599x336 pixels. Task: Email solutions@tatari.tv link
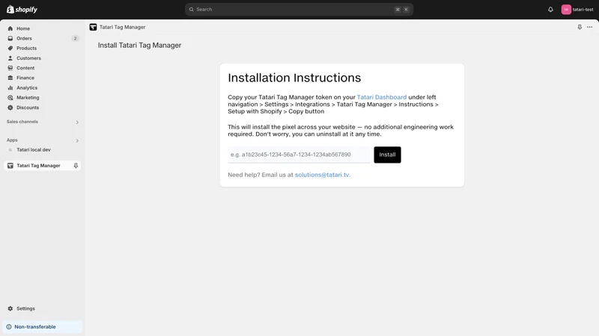pyautogui.click(x=323, y=175)
